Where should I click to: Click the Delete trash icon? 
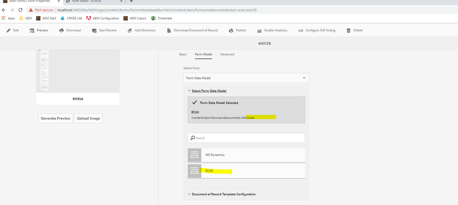point(348,30)
